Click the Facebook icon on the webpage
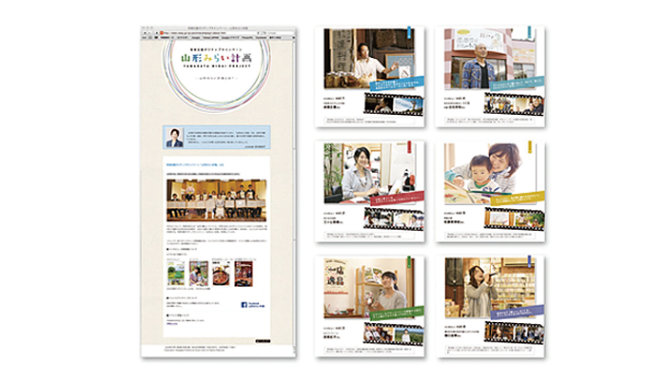This screenshot has width=666, height=380. click(x=245, y=305)
